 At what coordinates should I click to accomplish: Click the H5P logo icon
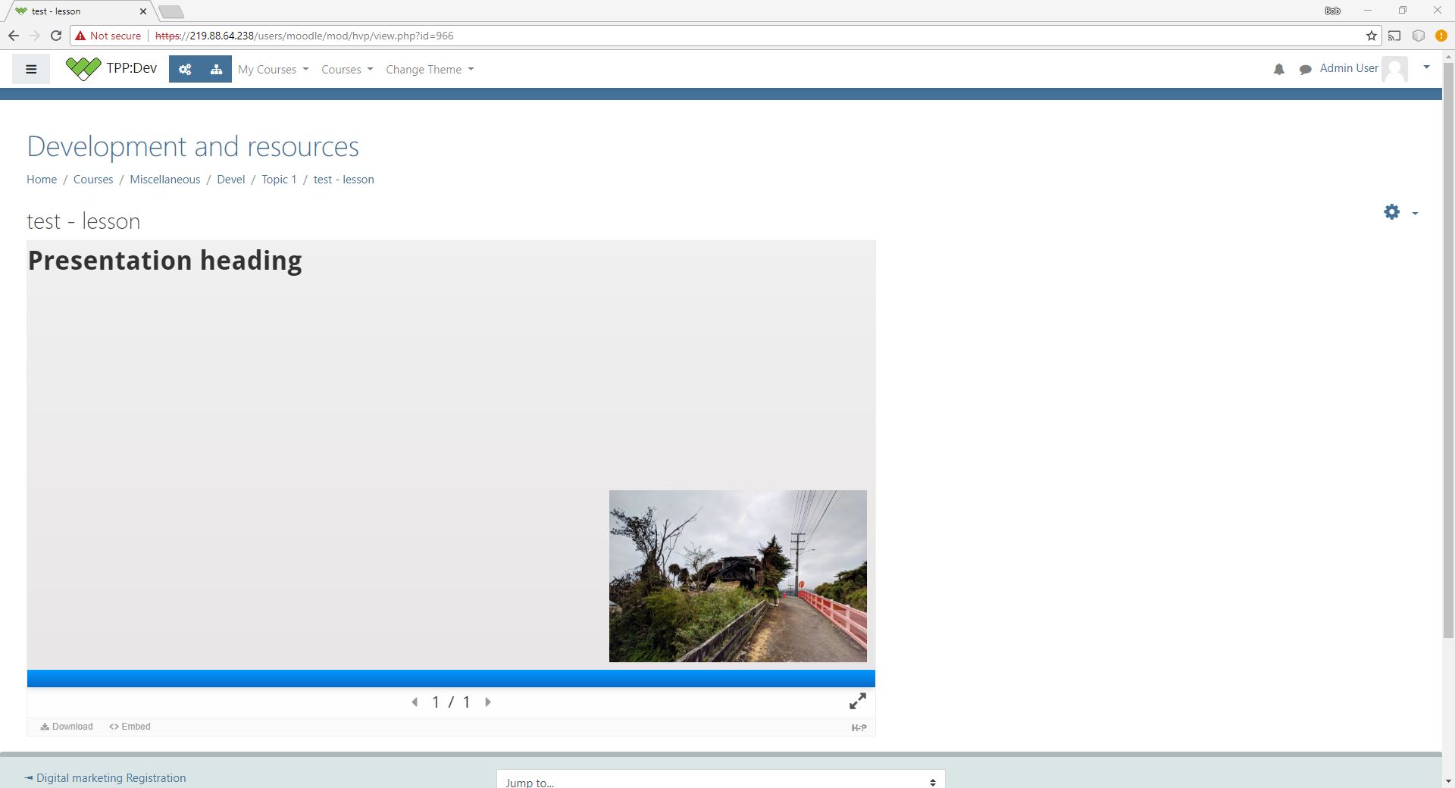[859, 727]
